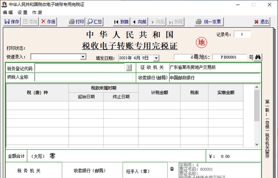Click the 记录号 field showing 1
This screenshot has width=278, height=178.
[x=242, y=34]
